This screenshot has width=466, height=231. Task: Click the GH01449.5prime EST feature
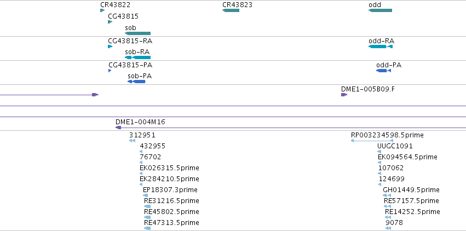pyautogui.click(x=387, y=195)
